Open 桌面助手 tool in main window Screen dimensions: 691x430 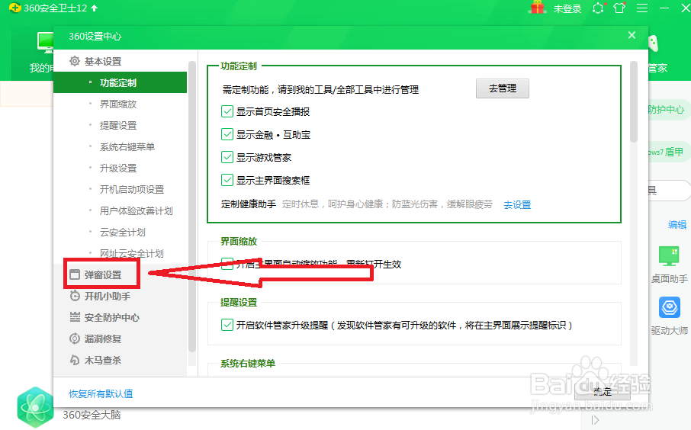tap(669, 265)
